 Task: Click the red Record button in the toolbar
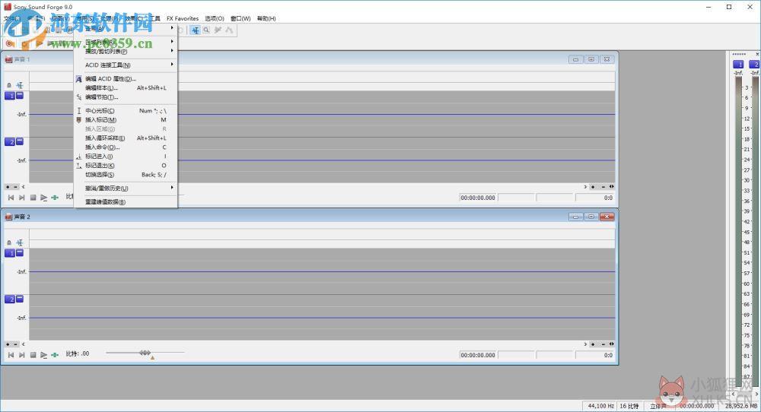pos(8,43)
